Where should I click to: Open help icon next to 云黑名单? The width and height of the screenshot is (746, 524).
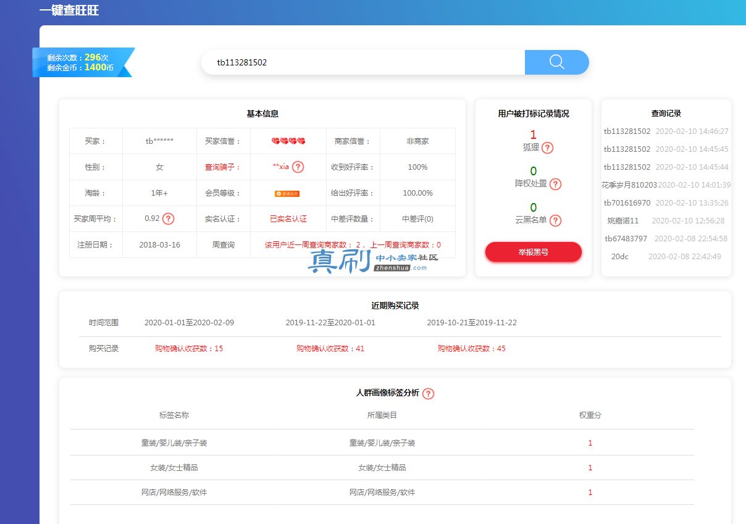(x=555, y=220)
